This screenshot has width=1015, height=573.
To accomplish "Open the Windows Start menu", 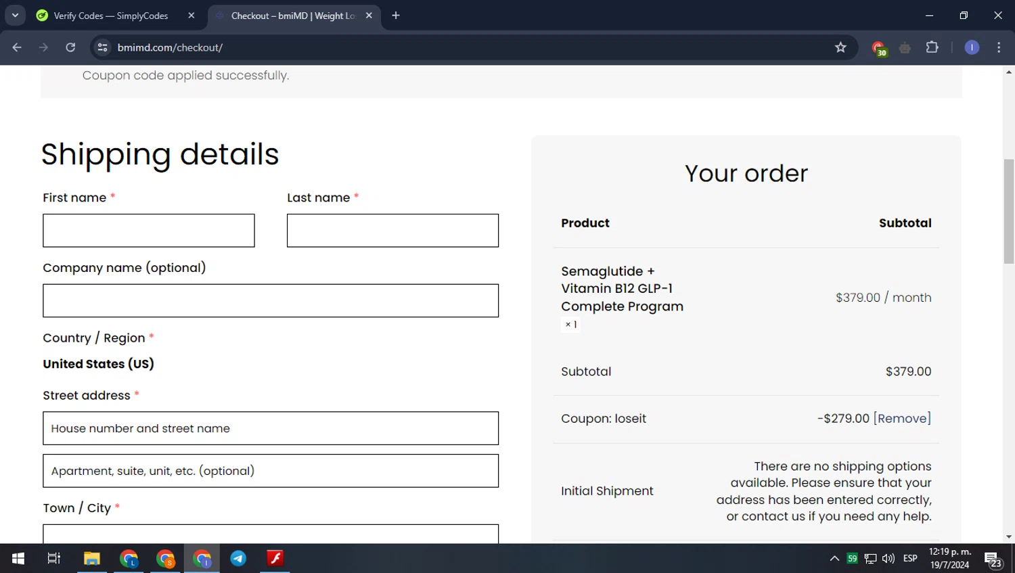I will click(x=18, y=558).
